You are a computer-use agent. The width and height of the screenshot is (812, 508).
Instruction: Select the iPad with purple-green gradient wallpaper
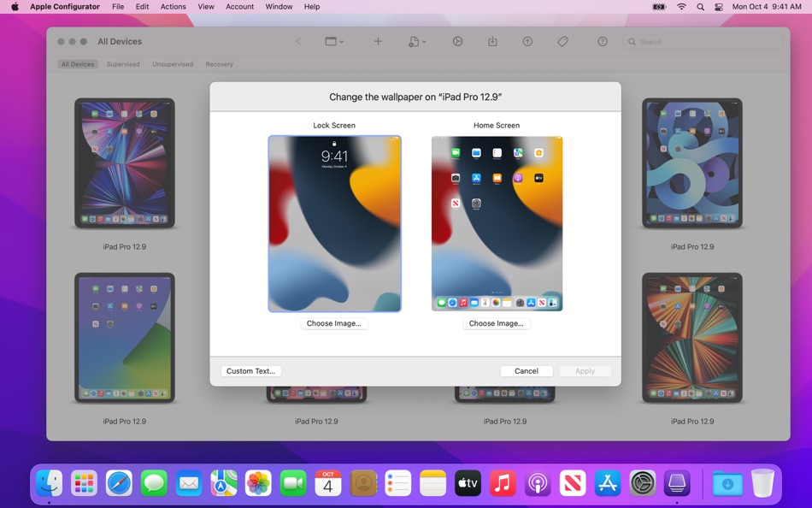tap(124, 338)
